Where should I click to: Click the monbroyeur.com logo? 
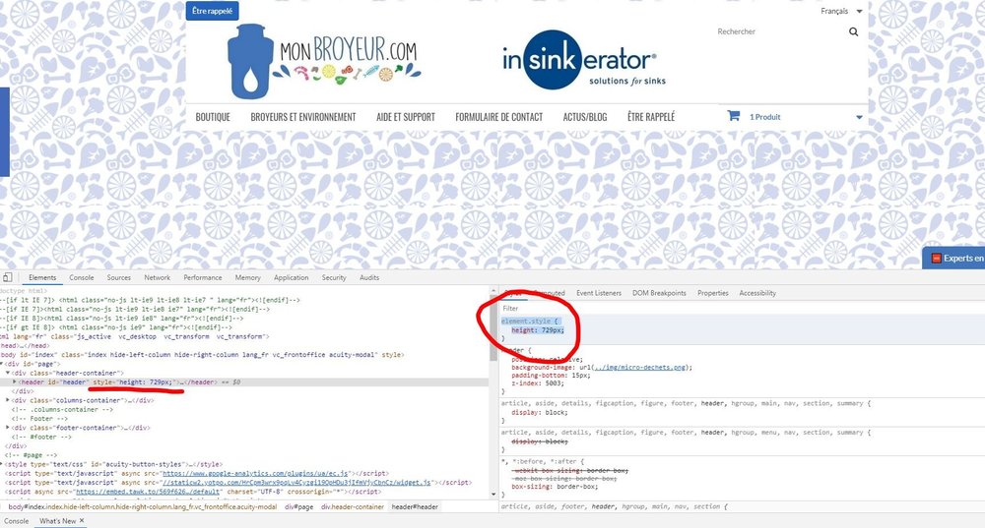324,61
